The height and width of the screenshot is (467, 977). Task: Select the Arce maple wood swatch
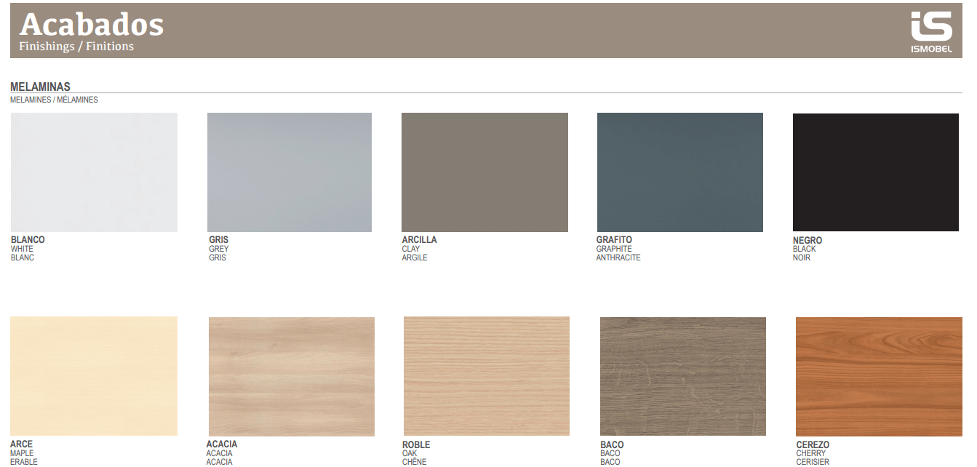(94, 376)
